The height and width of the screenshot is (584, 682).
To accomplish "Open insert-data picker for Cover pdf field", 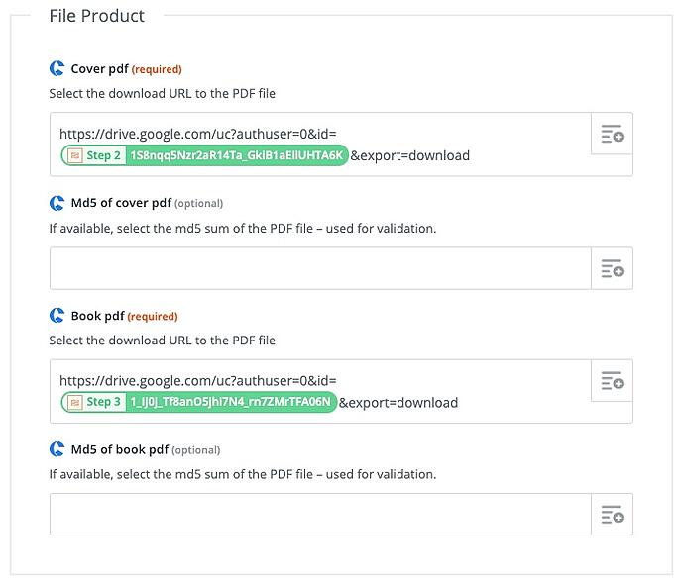I will [x=612, y=134].
